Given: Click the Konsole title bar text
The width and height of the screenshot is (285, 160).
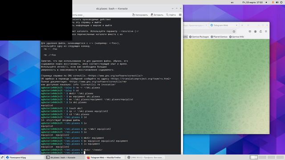Looking at the screenshot, I should 112,8.
